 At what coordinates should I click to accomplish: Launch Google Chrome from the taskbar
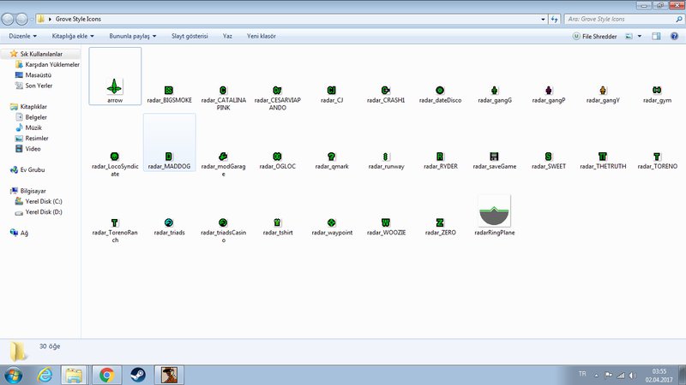106,375
